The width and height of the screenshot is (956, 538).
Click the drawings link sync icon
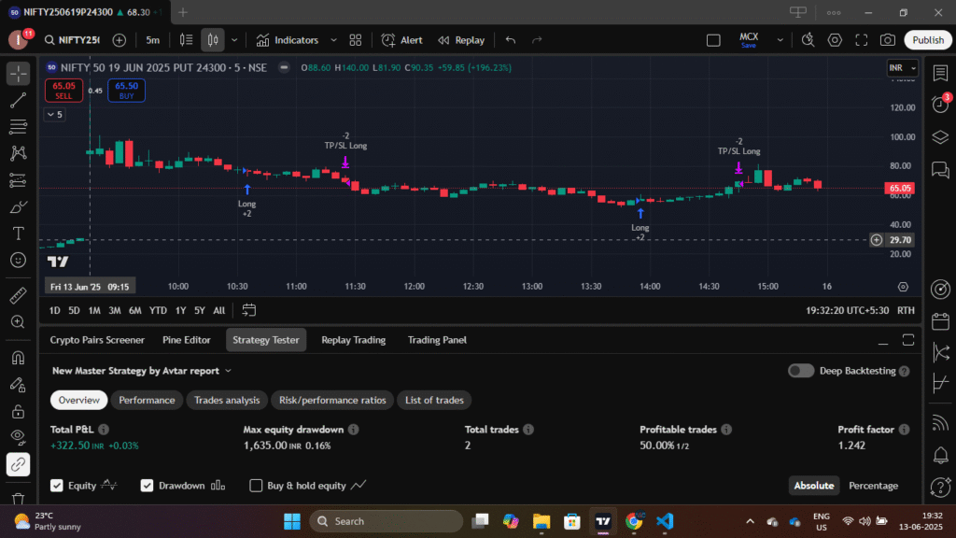pos(19,465)
